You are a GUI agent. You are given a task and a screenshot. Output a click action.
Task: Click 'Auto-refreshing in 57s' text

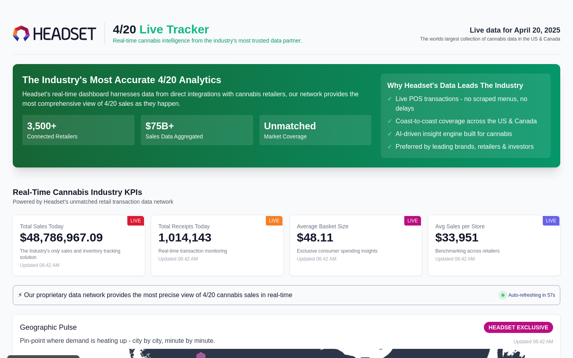(532, 295)
